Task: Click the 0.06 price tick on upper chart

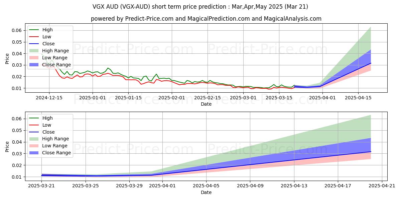Action: click(x=17, y=30)
